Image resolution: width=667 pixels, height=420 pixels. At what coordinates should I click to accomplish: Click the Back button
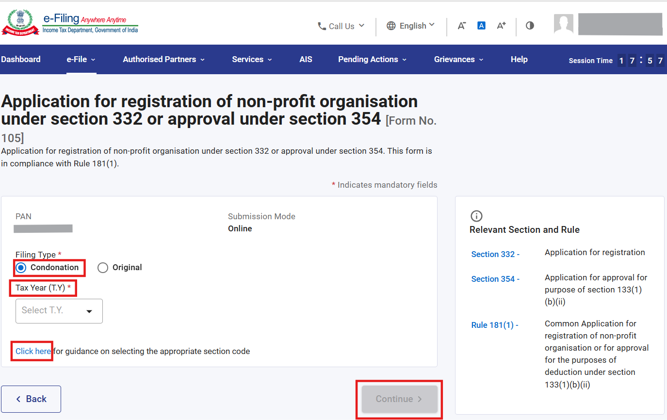[x=31, y=399]
